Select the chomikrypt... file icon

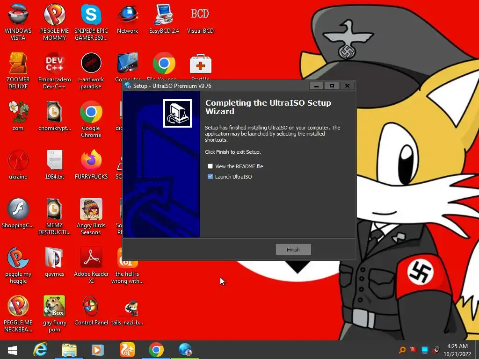[54, 116]
